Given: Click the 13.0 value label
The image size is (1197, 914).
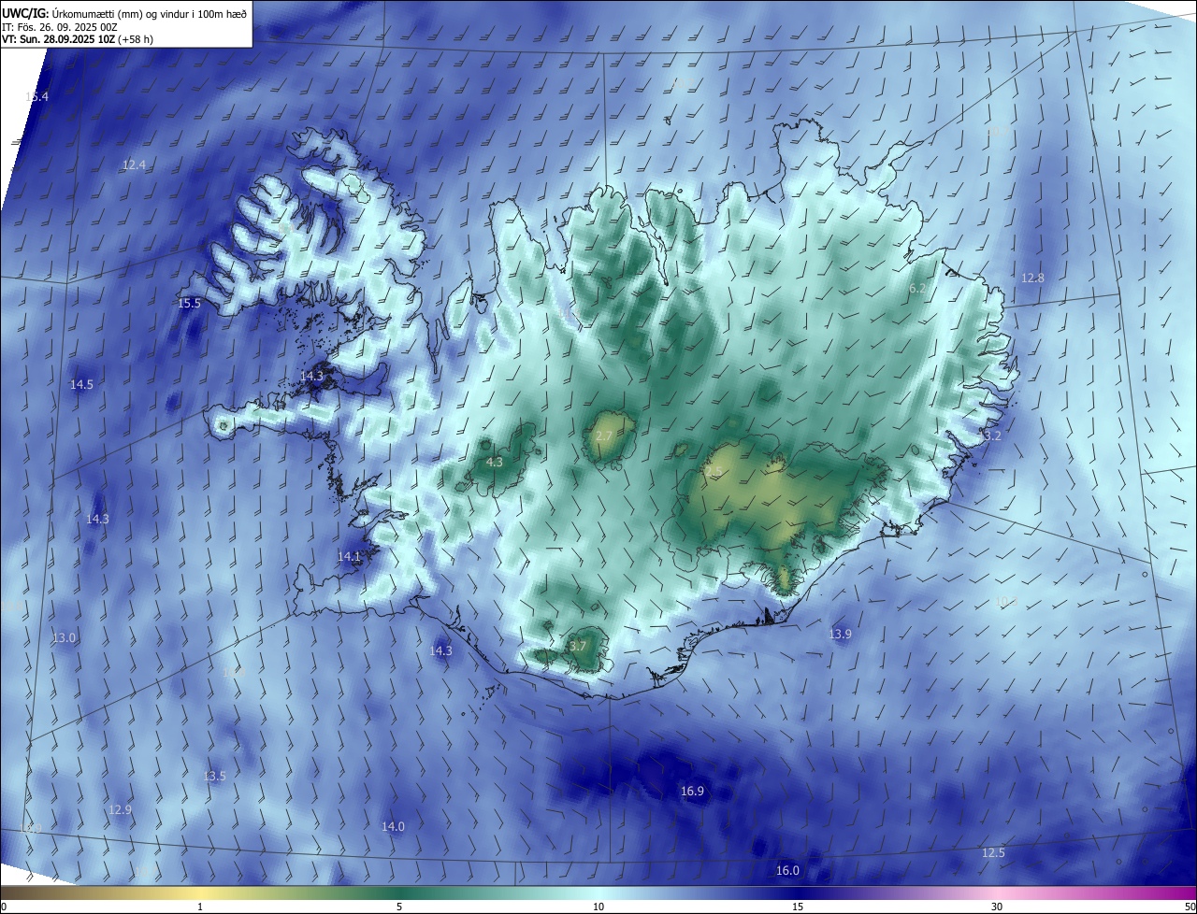Looking at the screenshot, I should tap(64, 638).
